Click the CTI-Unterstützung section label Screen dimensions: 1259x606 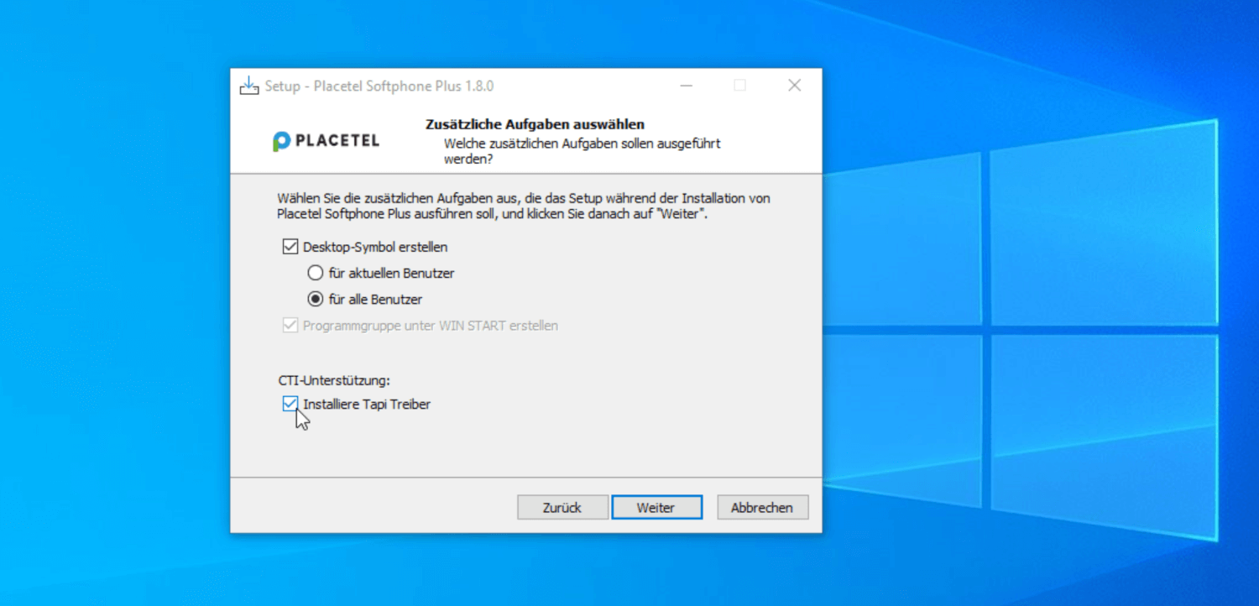[x=334, y=380]
